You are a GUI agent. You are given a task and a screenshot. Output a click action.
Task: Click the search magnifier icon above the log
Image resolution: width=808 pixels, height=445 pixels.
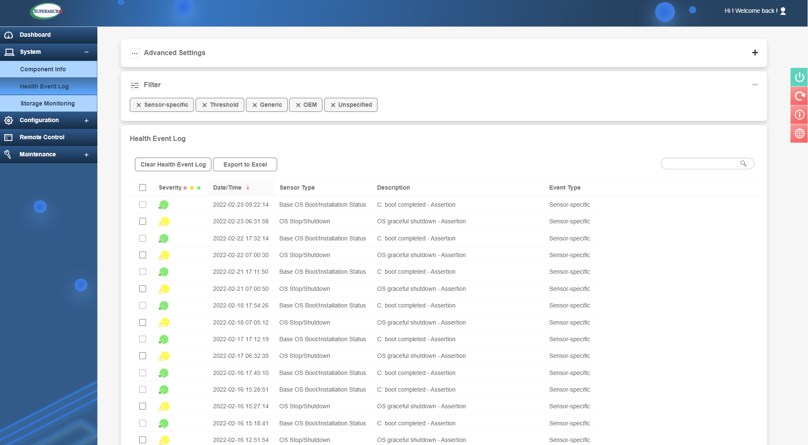(743, 164)
